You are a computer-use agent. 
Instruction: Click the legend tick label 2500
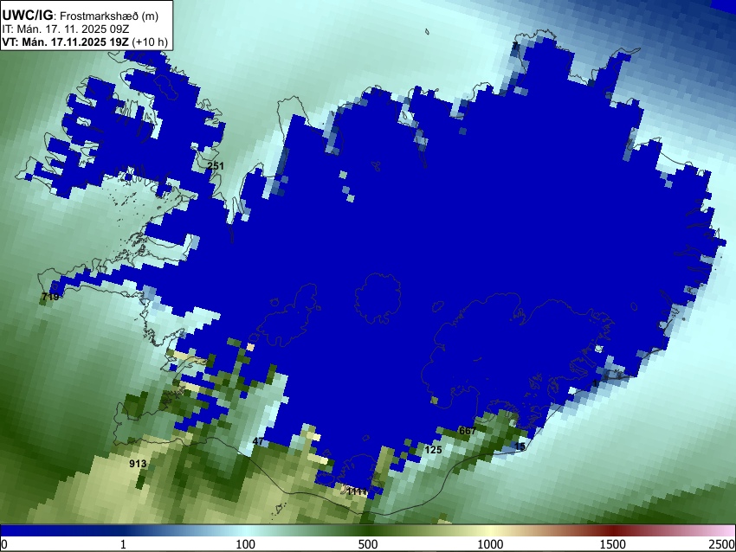click(x=722, y=544)
